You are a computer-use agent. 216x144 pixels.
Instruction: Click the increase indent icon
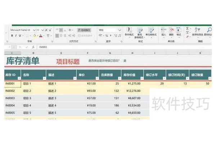click(74, 36)
